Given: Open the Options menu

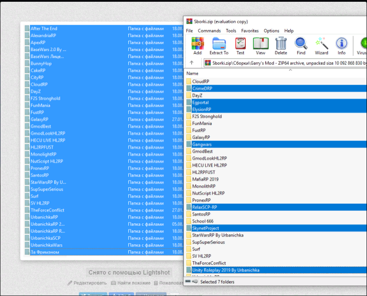Looking at the screenshot, I should 271,31.
